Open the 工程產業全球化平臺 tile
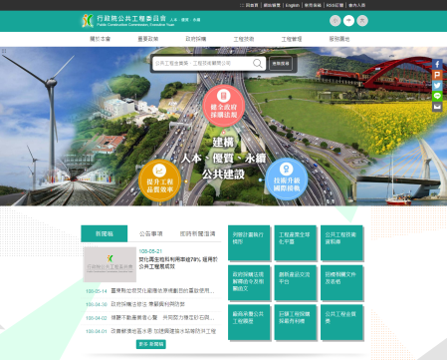Image resolution: width=447 pixels, height=360 pixels. [x=296, y=242]
